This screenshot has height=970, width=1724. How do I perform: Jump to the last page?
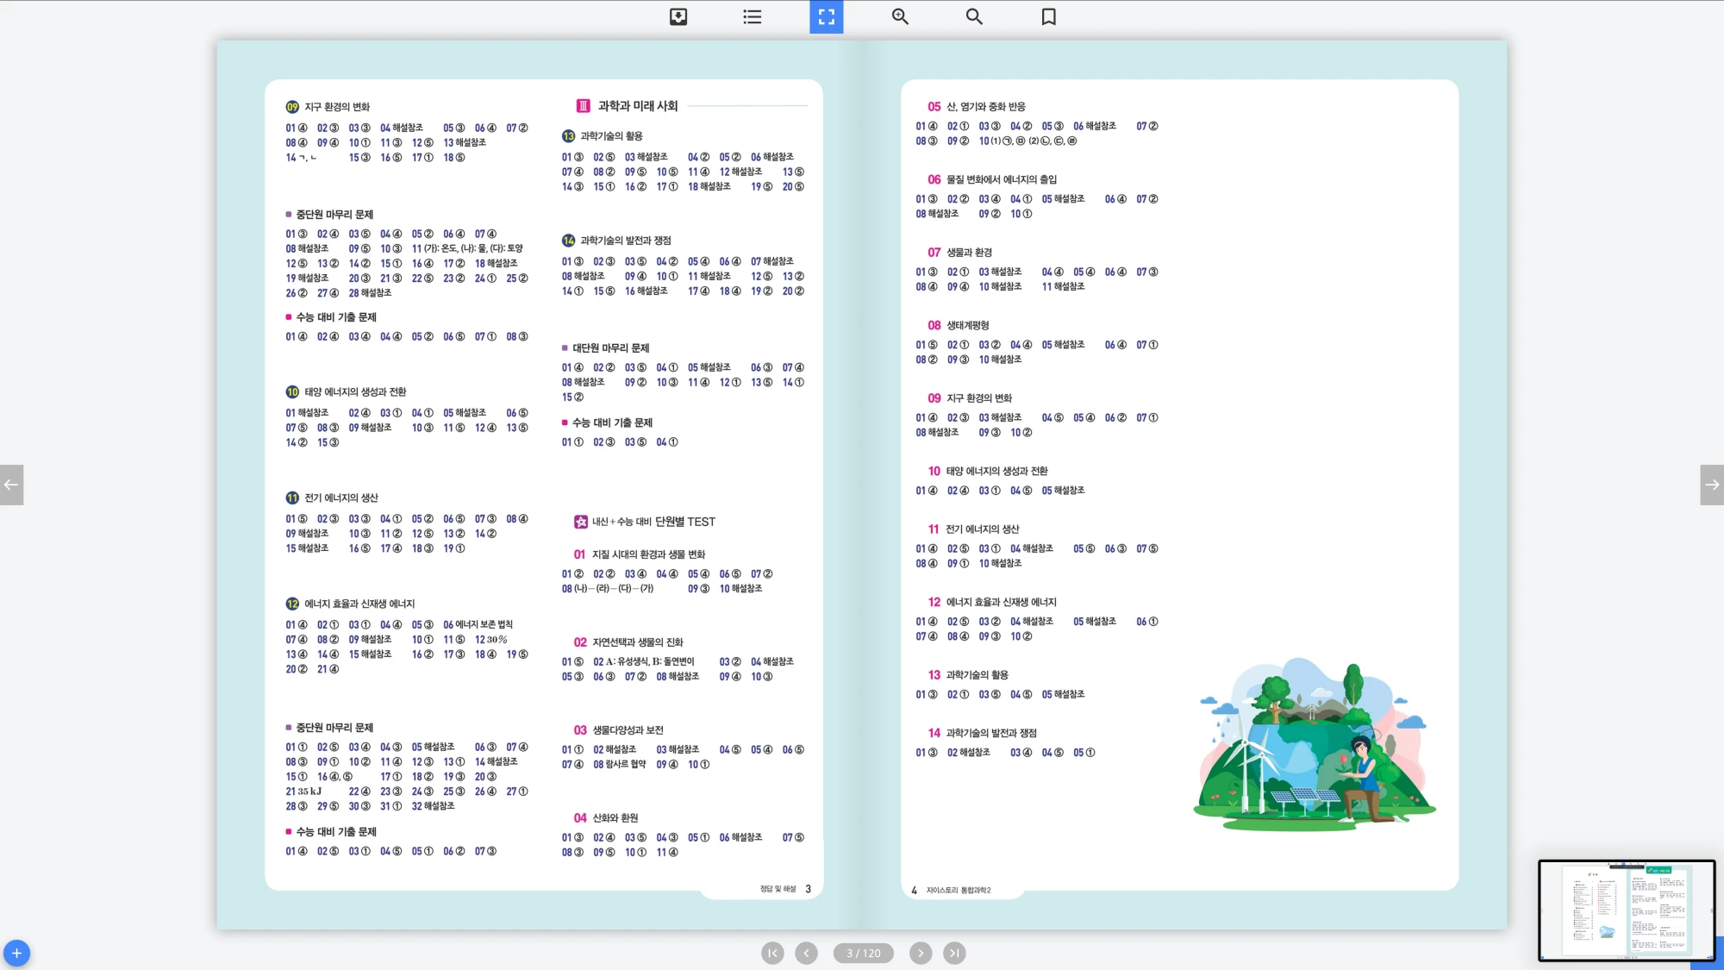pyautogui.click(x=953, y=953)
